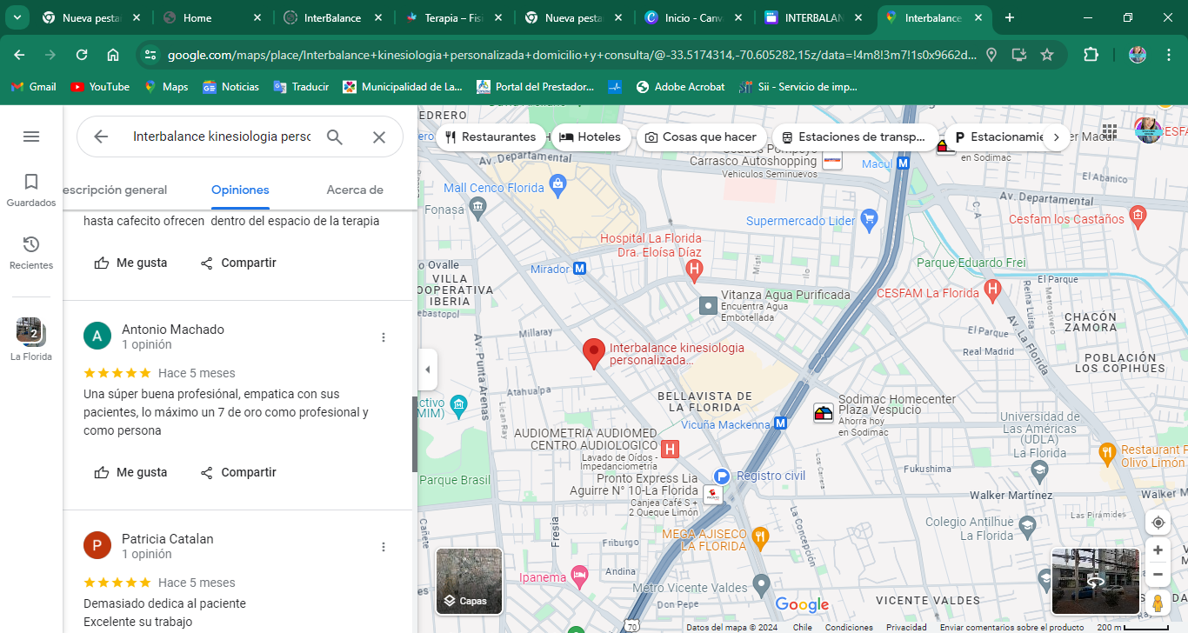The image size is (1188, 633).
Task: Click the magnifier search icon
Action: tap(335, 137)
